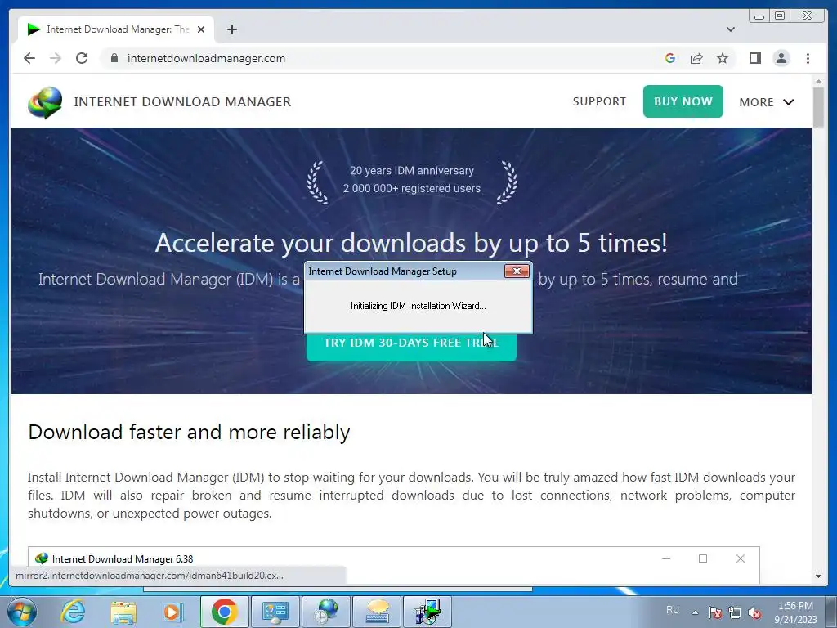Screen dimensions: 837x628
Task: Open Windows Media Player from the taskbar
Action: click(172, 612)
